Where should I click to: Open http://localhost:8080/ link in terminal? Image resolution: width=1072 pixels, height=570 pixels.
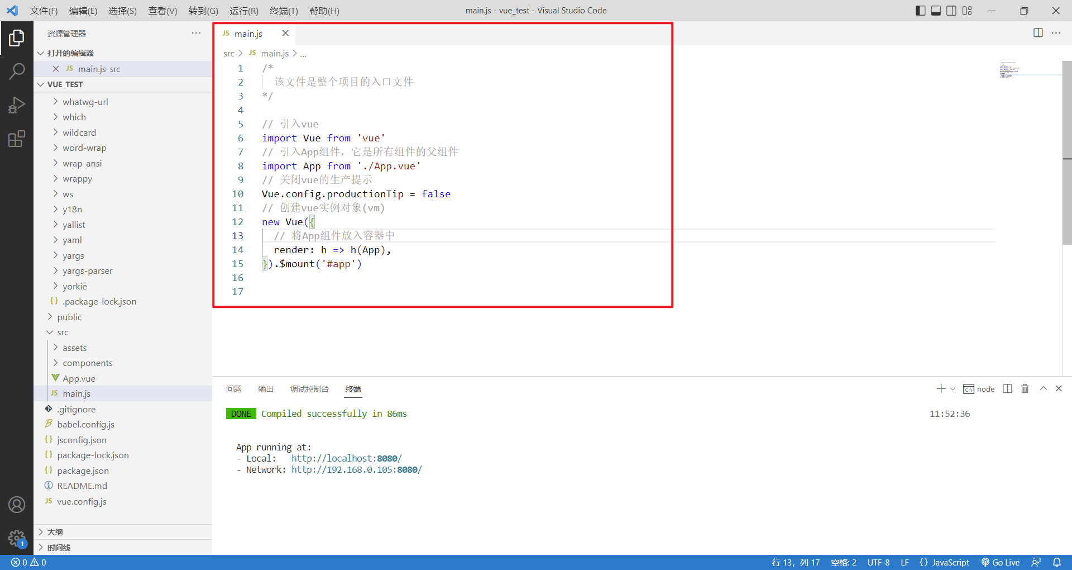(x=346, y=458)
